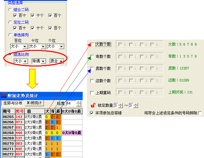
Task: Click the pink 0大0奇0质 highlighted cell
Action: [72, 133]
